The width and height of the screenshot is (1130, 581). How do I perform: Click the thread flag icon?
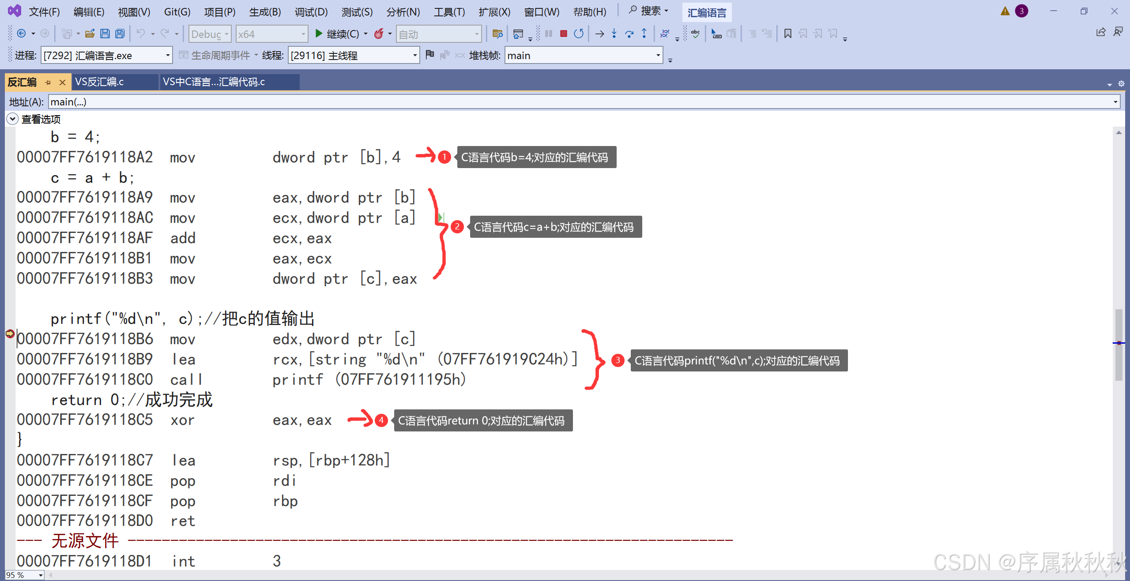(x=430, y=55)
